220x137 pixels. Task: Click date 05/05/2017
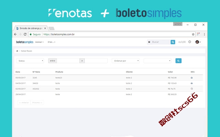(x=21, y=78)
